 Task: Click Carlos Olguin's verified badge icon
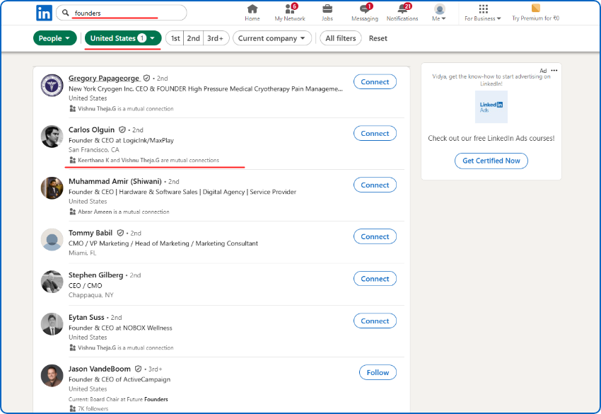(122, 130)
